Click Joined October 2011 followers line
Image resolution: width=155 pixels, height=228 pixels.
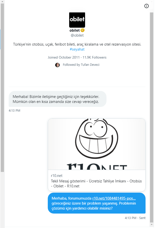click(77, 58)
